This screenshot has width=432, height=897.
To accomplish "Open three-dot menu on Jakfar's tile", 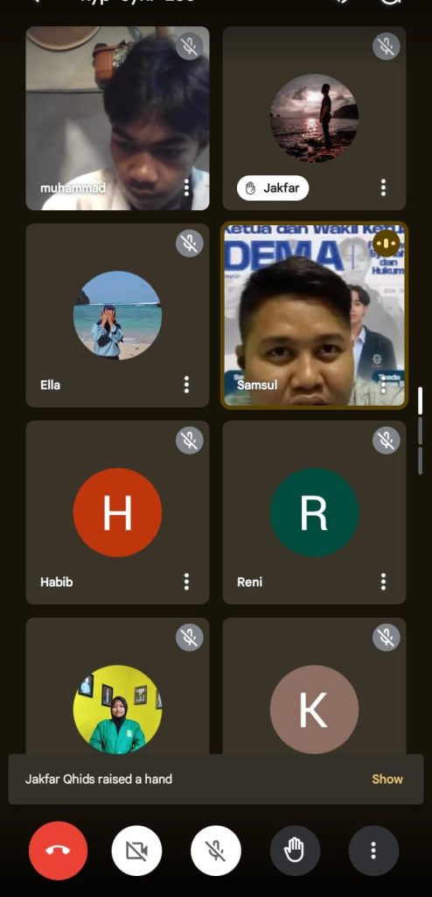I will pyautogui.click(x=383, y=187).
